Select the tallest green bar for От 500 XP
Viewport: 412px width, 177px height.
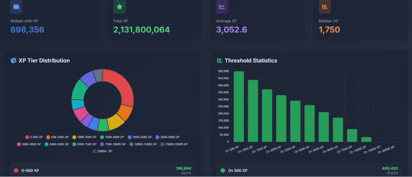pyautogui.click(x=239, y=107)
